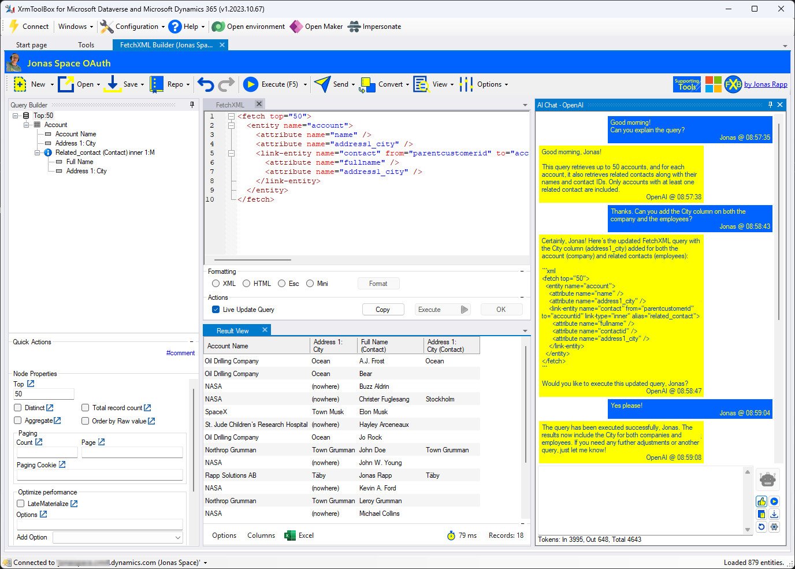Pin the AI Chat panel
This screenshot has width=795, height=569.
click(770, 105)
